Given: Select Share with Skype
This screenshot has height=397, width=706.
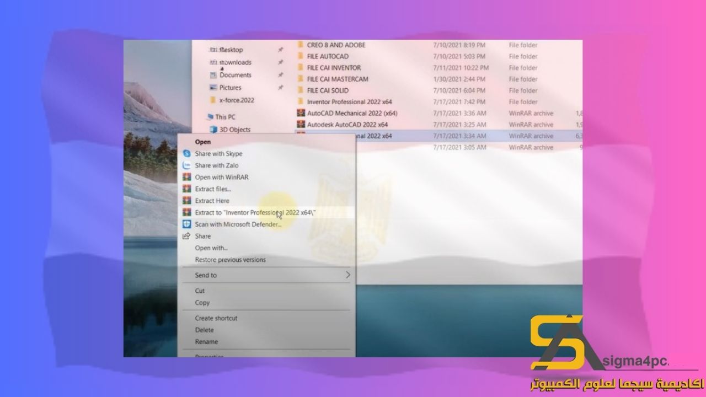Looking at the screenshot, I should (218, 154).
